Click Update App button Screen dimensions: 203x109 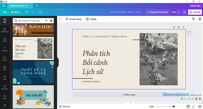pyautogui.click(x=195, y=6)
